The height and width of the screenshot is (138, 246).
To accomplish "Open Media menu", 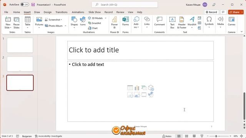I will point(220,22).
